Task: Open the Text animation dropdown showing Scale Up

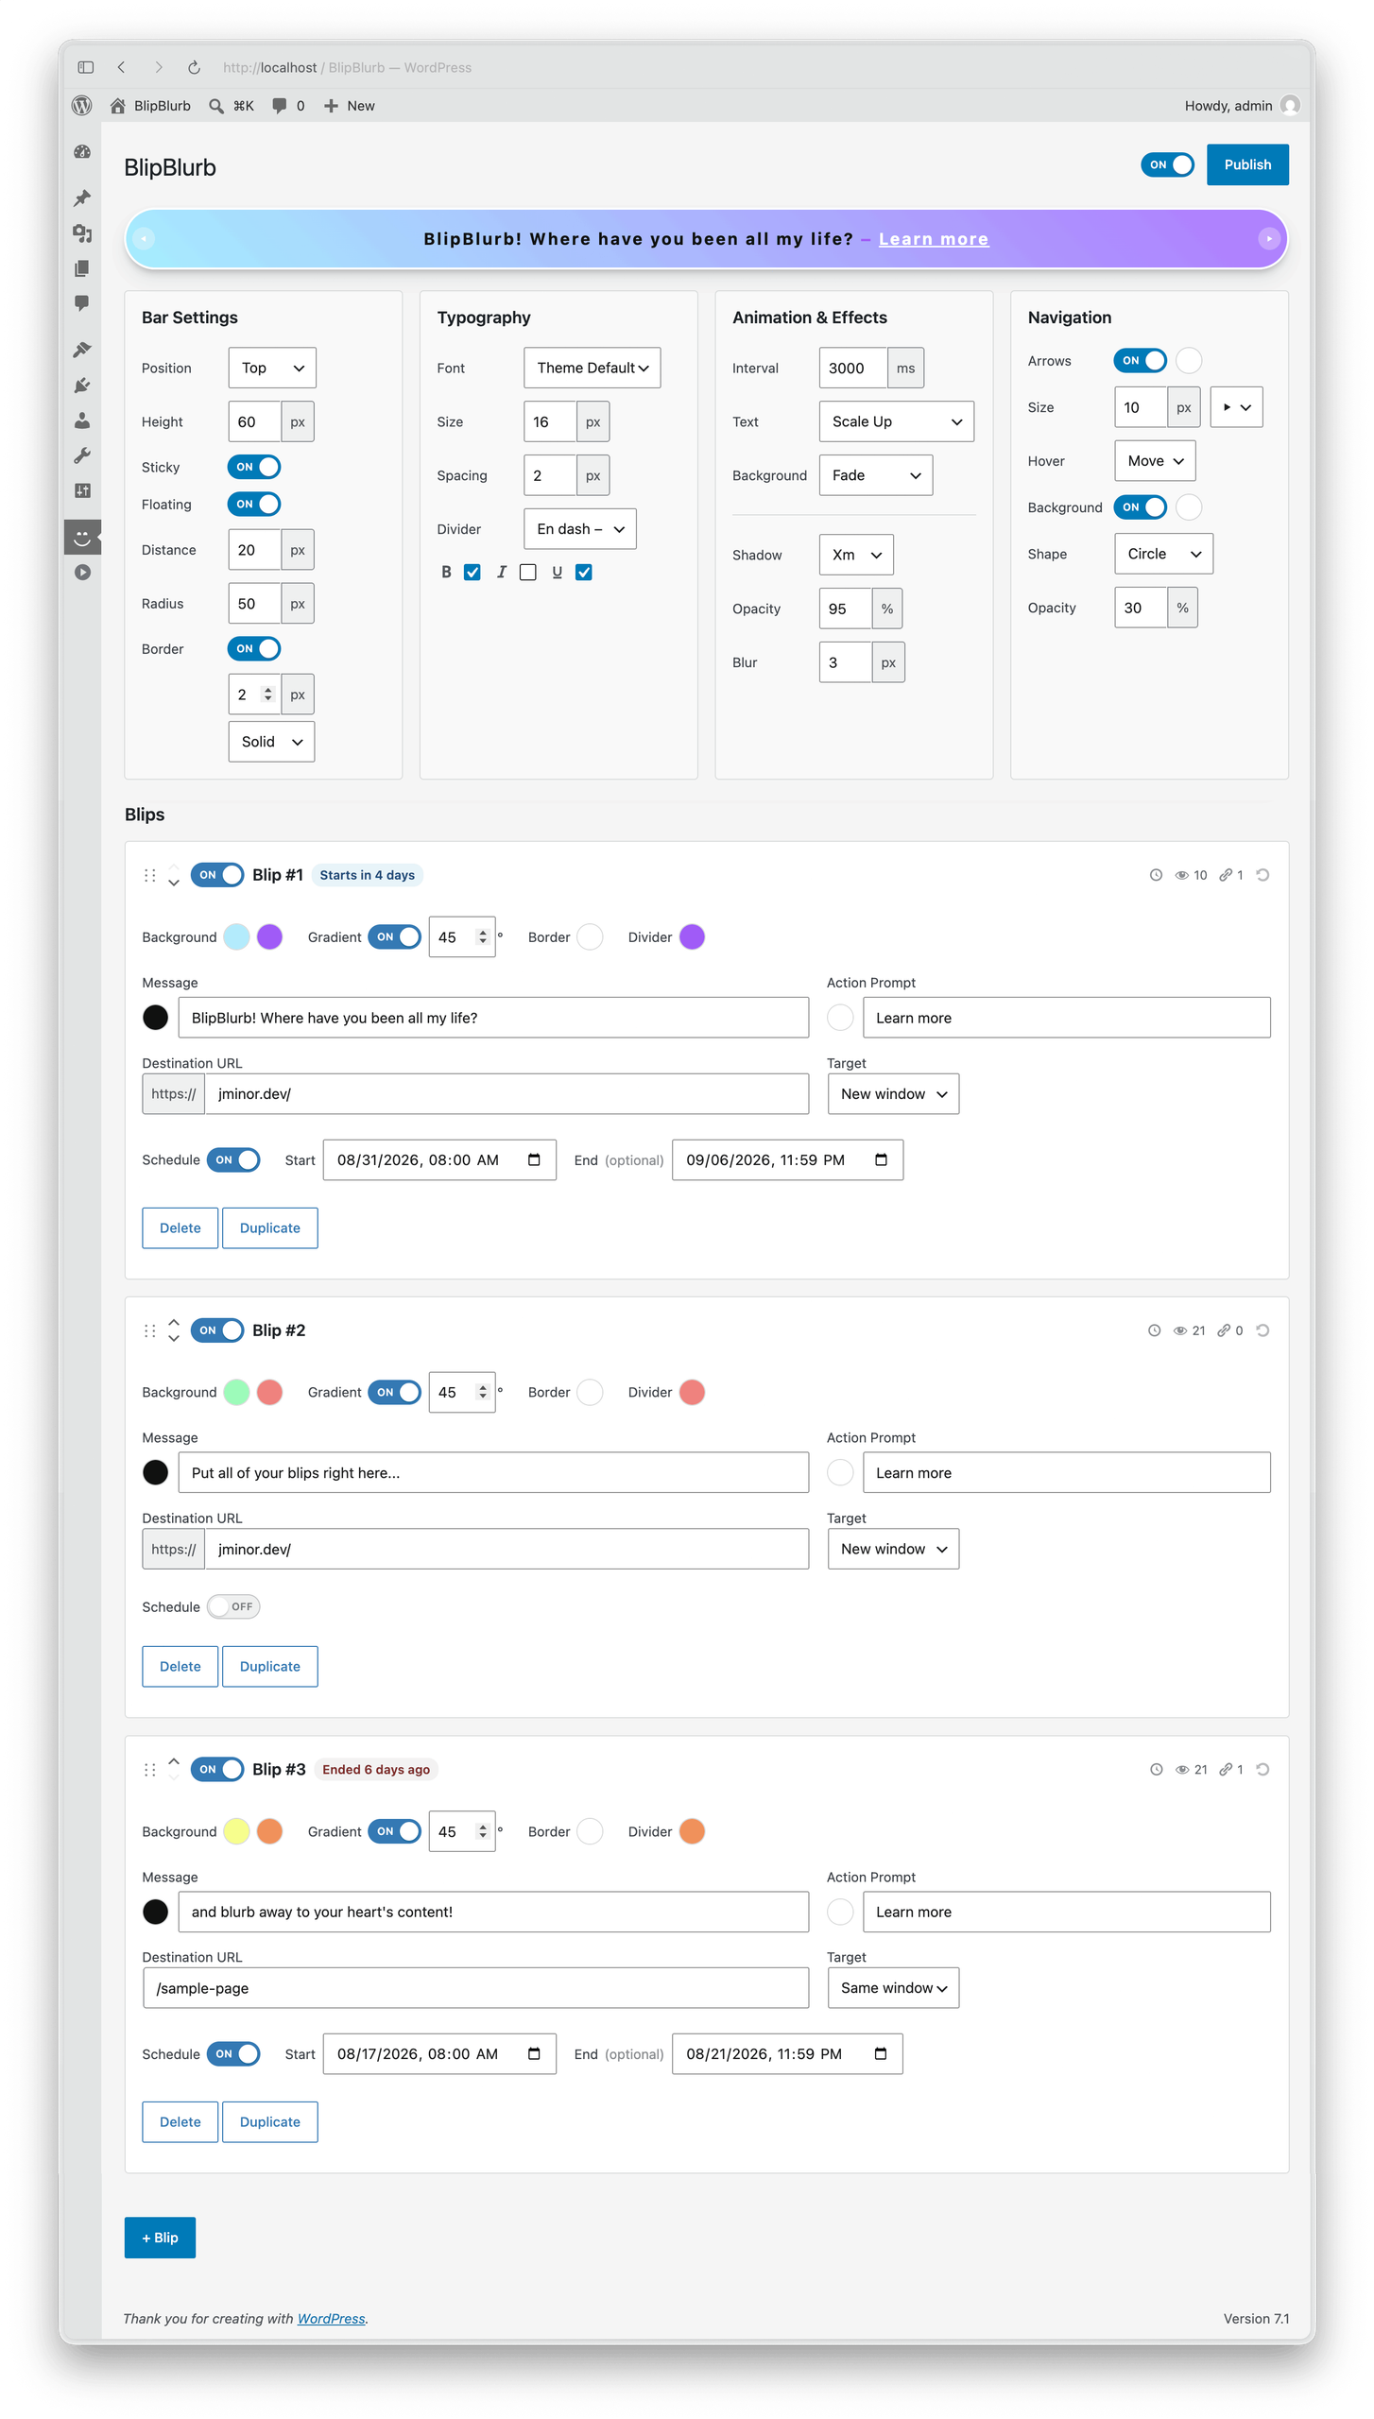Action: [897, 421]
